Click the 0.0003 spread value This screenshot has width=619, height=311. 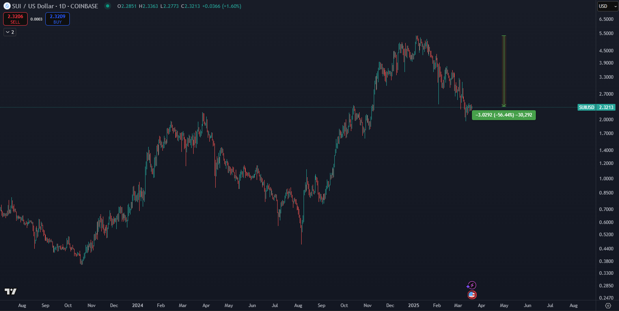click(x=36, y=19)
